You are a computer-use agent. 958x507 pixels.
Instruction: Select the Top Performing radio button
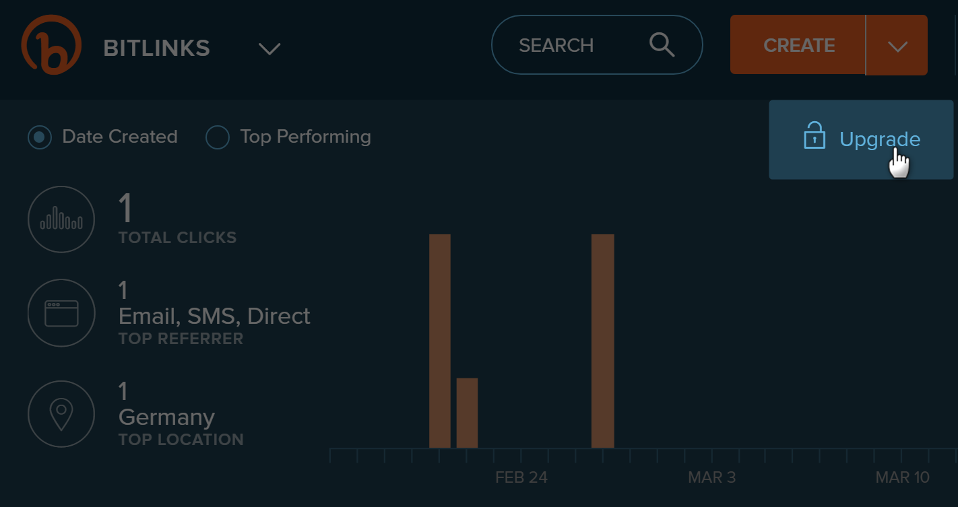218,137
